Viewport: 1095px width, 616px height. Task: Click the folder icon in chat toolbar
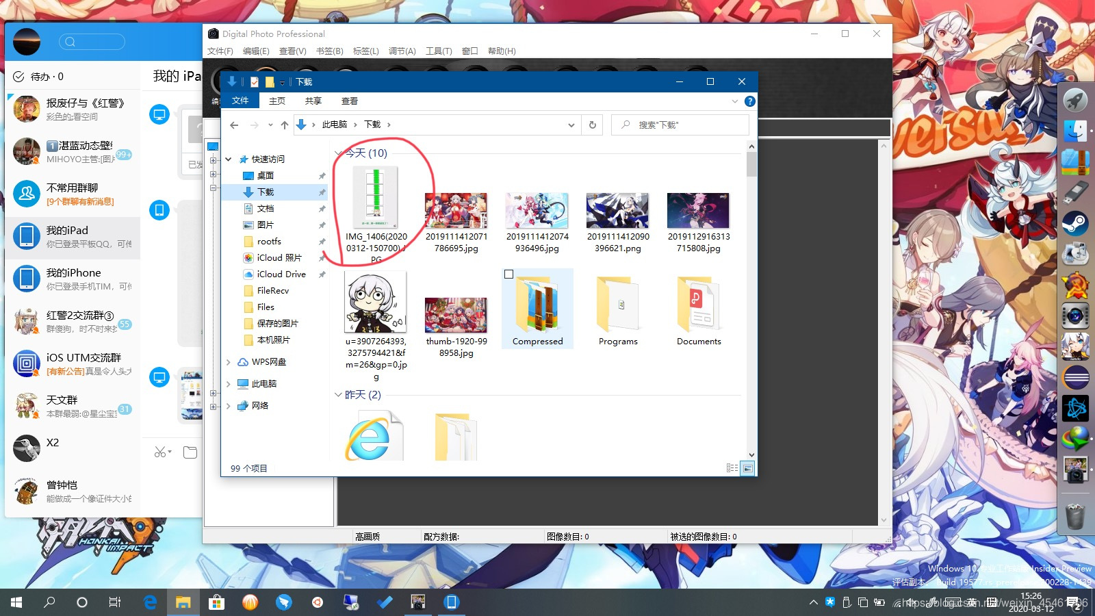(190, 452)
